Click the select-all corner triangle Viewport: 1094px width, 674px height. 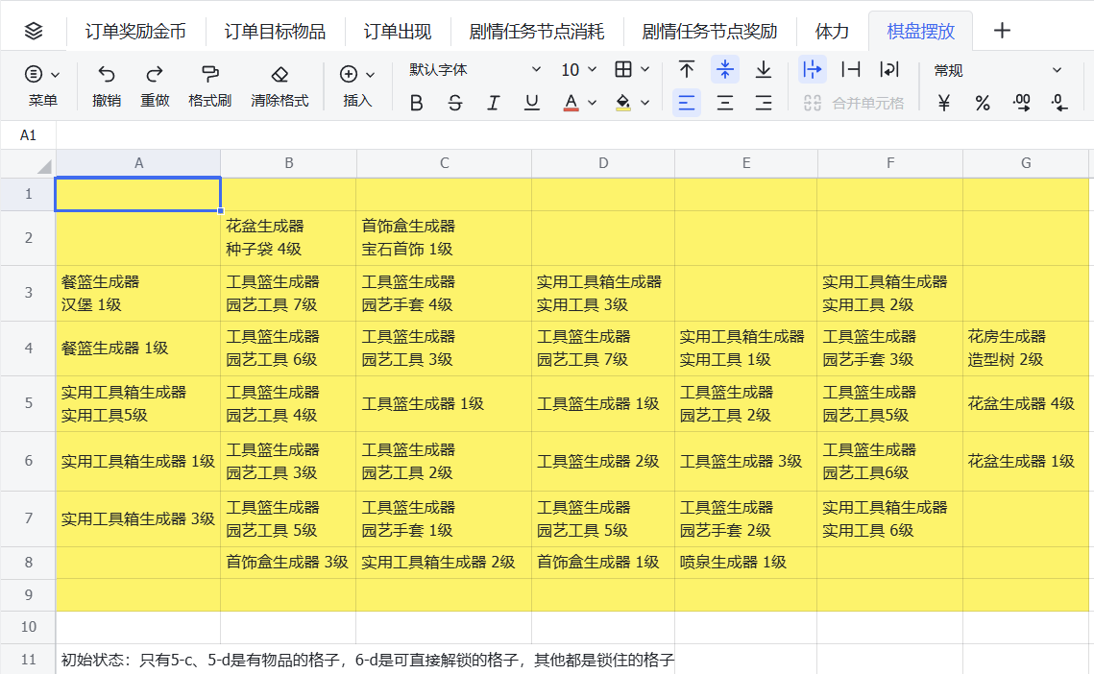coord(44,166)
